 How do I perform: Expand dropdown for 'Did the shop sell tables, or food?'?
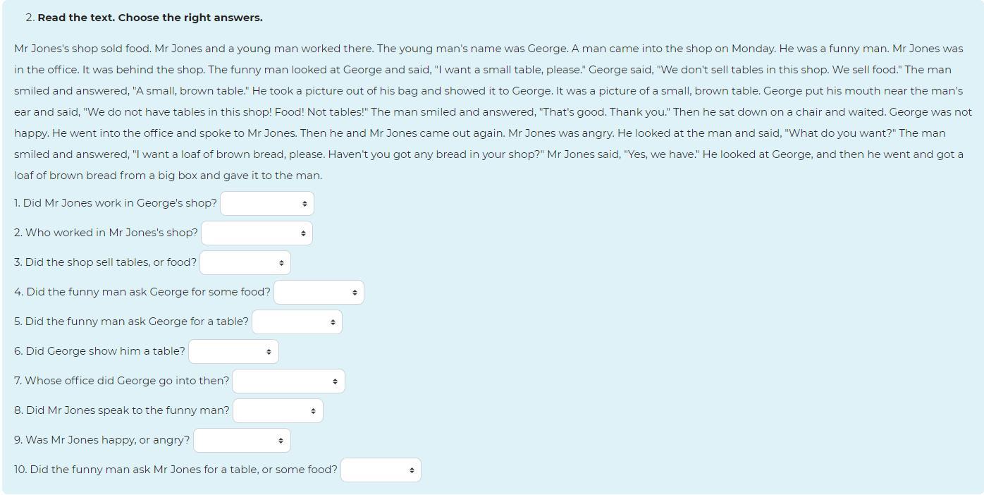click(245, 262)
